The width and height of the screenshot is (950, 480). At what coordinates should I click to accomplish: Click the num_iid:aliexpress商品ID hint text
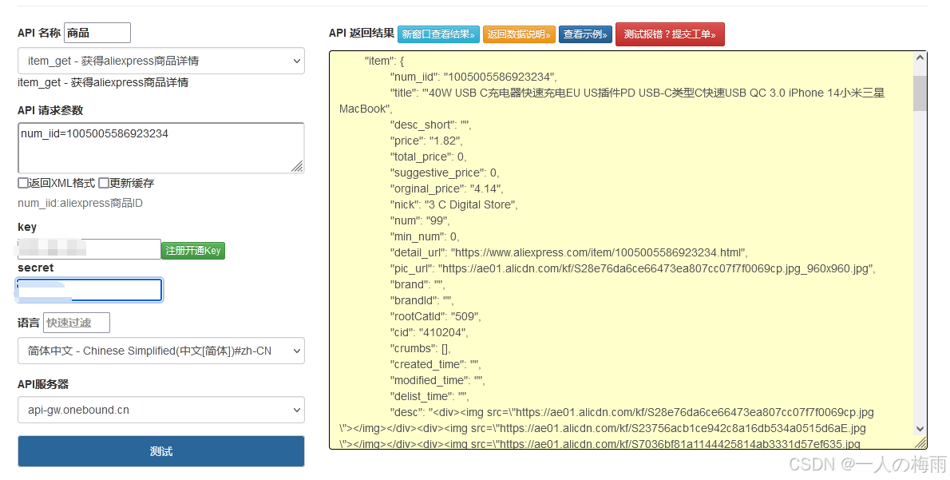(x=80, y=203)
